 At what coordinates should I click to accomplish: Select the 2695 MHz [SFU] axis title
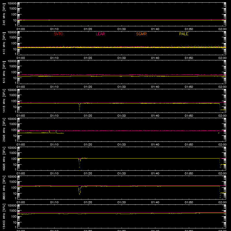pyautogui.click(x=4, y=130)
